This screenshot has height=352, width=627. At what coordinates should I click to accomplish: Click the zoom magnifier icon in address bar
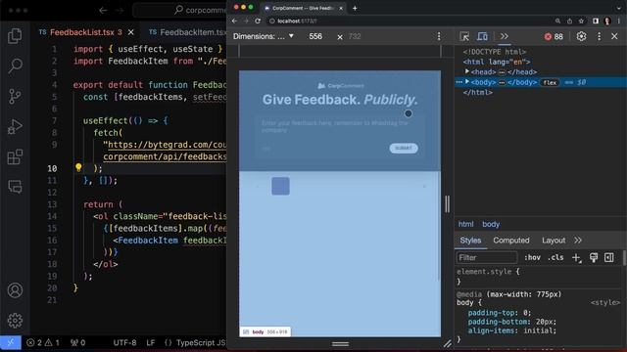pyautogui.click(x=557, y=21)
